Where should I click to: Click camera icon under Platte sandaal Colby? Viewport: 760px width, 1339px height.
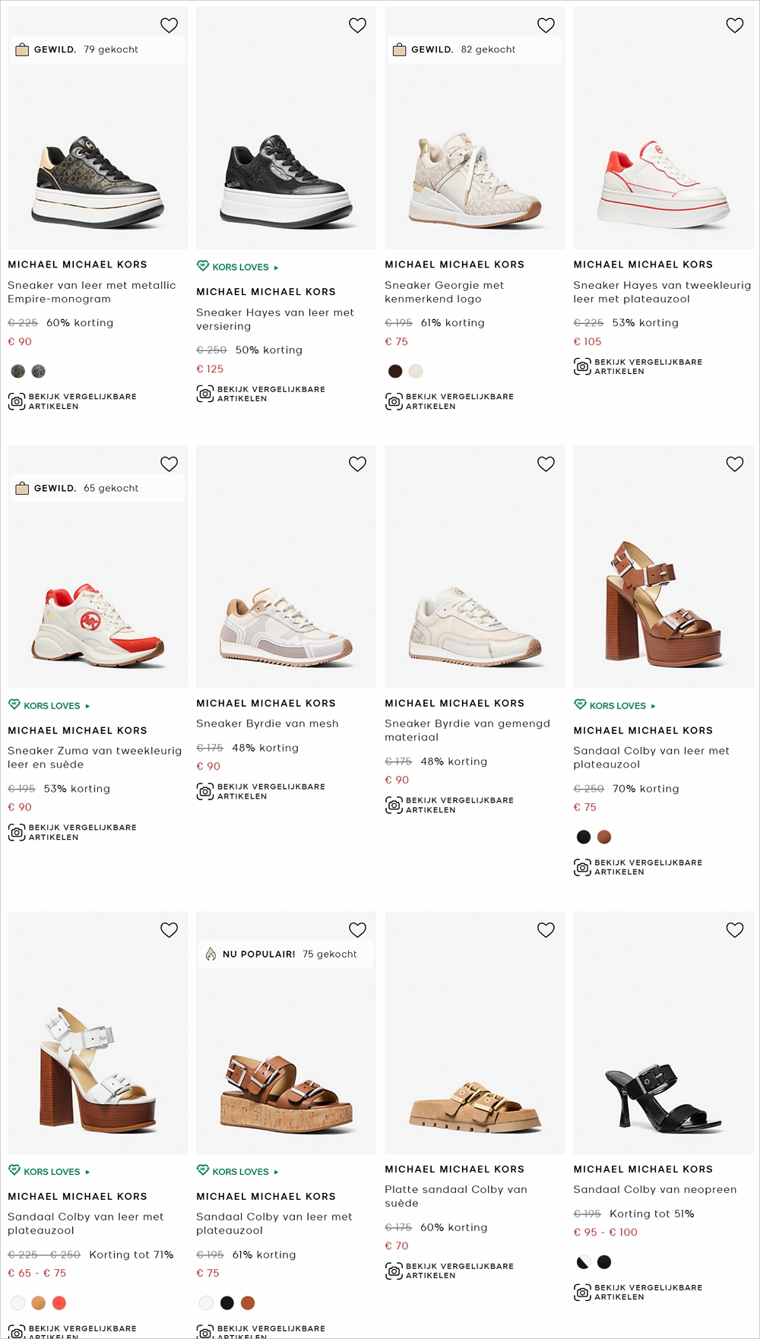tap(394, 1271)
